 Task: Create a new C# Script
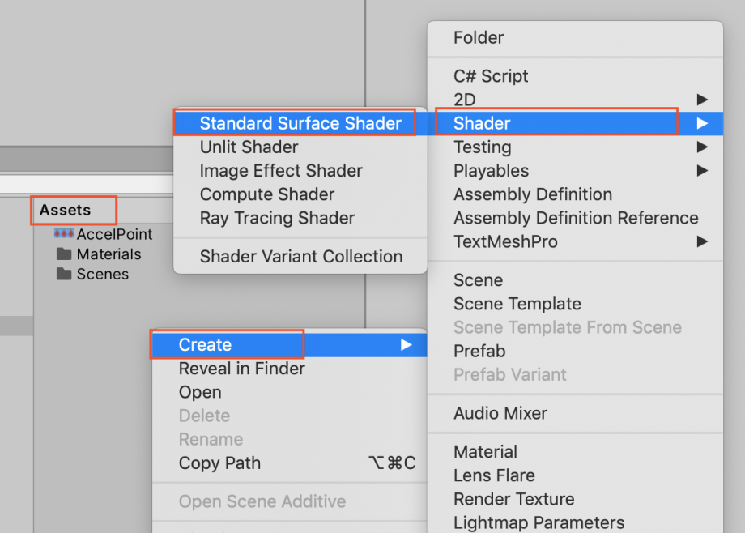click(x=491, y=76)
